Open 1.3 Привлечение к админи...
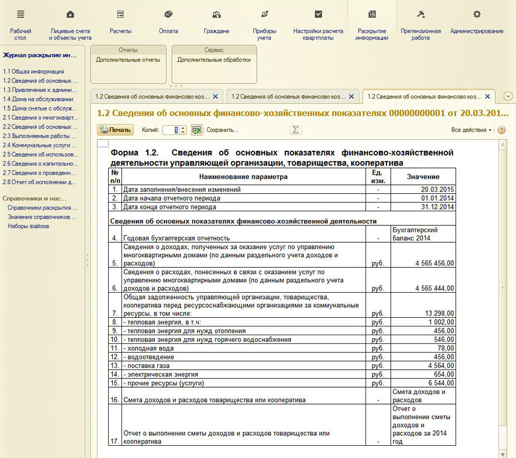The image size is (516, 458). 40,90
